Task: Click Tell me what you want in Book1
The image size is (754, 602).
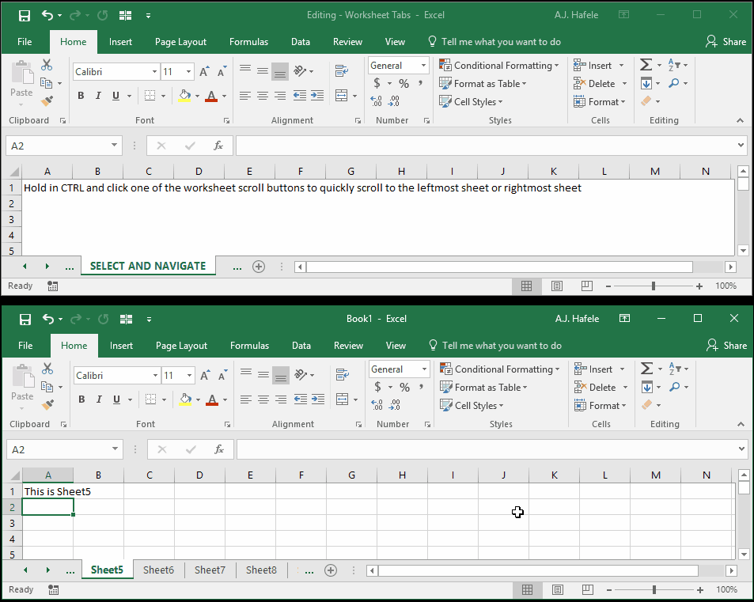Action: tap(495, 346)
